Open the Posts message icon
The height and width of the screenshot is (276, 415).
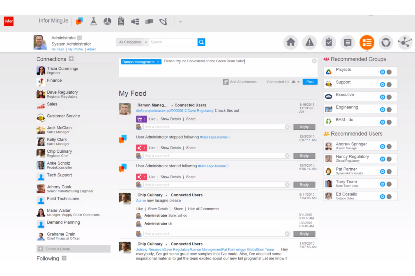tap(348, 43)
